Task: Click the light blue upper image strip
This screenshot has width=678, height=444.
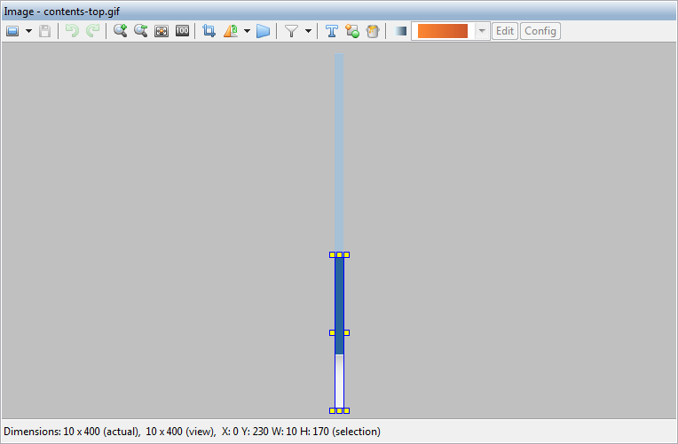Action: (x=339, y=153)
